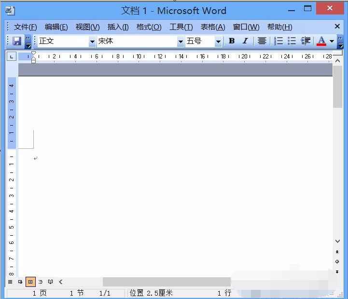Toggle Bold formatting
348x299 pixels.
(x=232, y=41)
